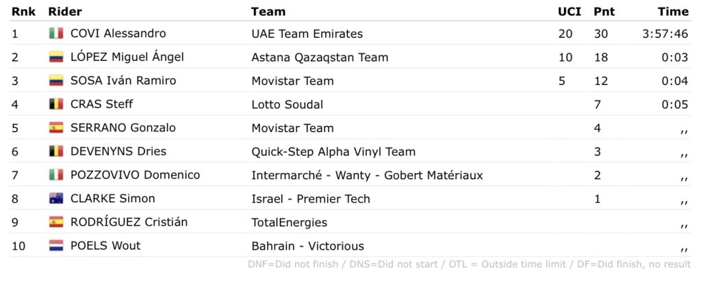Viewport: 701px width, 292px height.
Task: Open rider DEVENYNS Dries's page
Action: coord(118,152)
